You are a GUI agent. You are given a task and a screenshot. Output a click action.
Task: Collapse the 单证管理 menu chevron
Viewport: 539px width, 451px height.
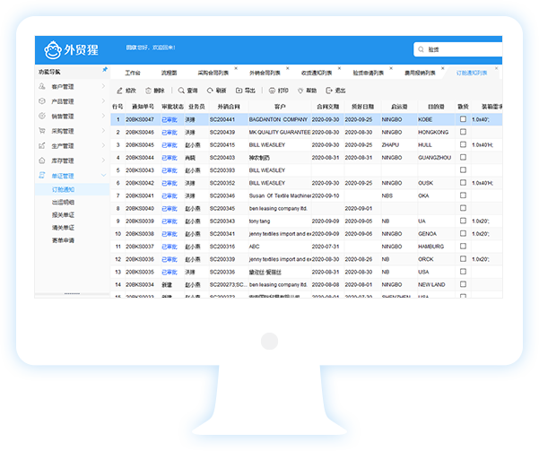pos(103,176)
